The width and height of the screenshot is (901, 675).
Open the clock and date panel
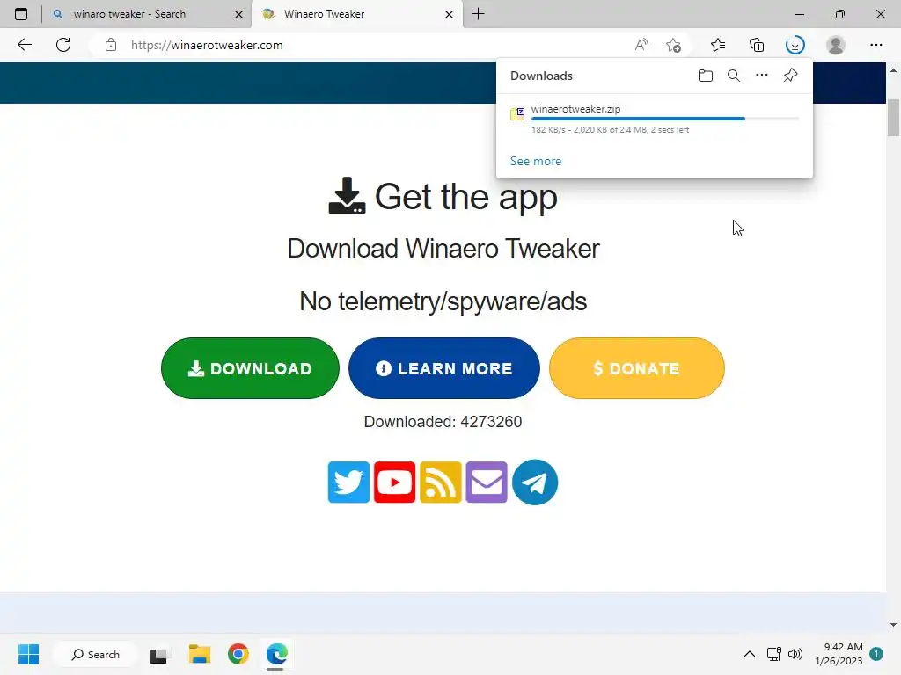[839, 654]
